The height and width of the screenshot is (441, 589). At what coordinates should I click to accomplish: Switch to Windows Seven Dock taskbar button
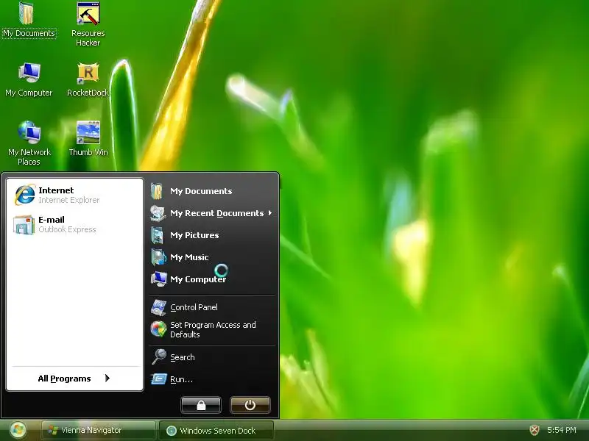[216, 430]
